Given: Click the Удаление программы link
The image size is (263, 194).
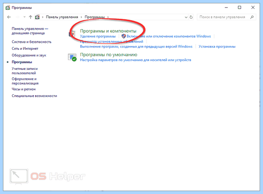Looking at the screenshot, I should (98, 36).
